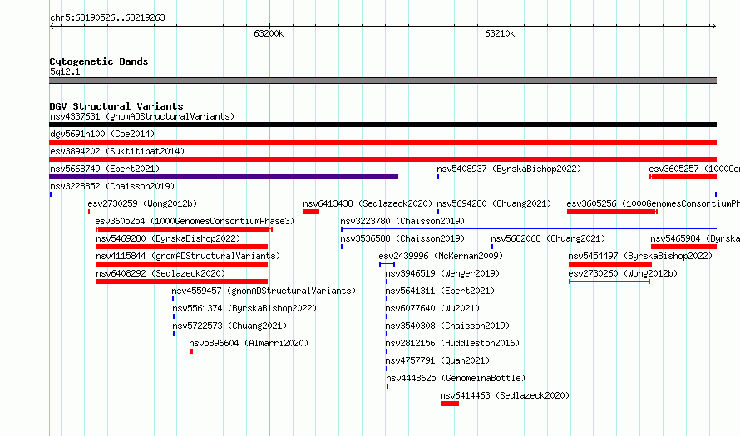The width and height of the screenshot is (740, 436).
Task: Select esv2730259 (Wong2012b) variant label
Action: click(x=142, y=203)
